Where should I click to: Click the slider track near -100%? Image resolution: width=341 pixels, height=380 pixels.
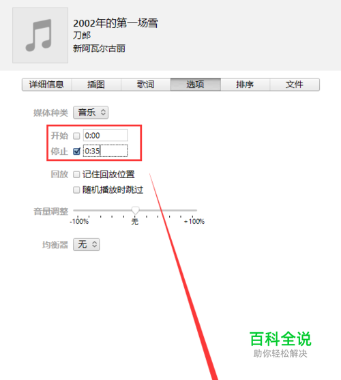point(78,210)
